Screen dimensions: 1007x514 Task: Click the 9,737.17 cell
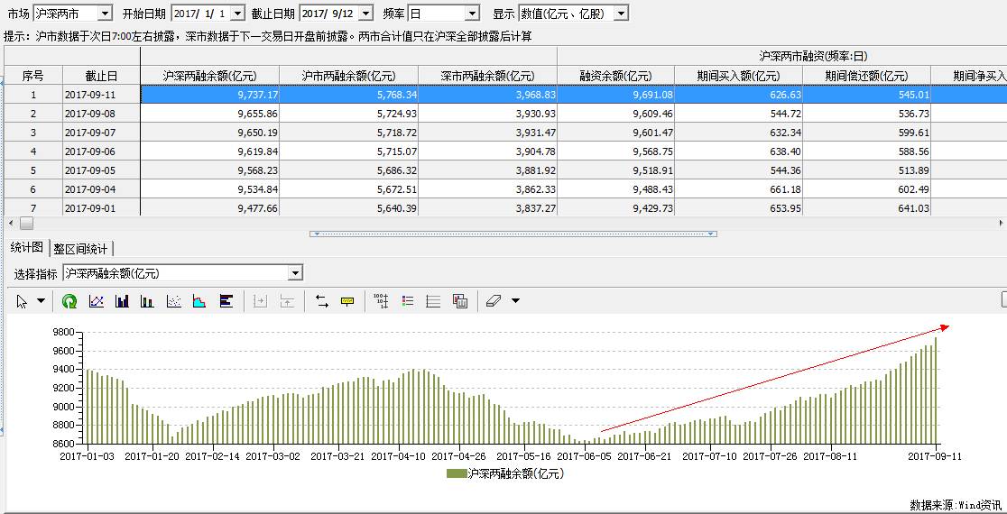click(x=210, y=95)
